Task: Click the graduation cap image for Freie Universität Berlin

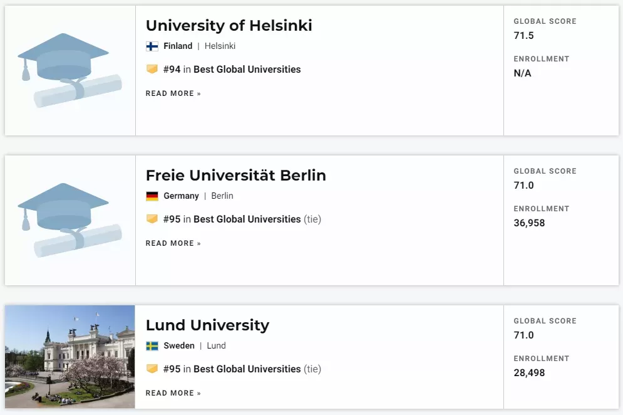Action: [70, 221]
